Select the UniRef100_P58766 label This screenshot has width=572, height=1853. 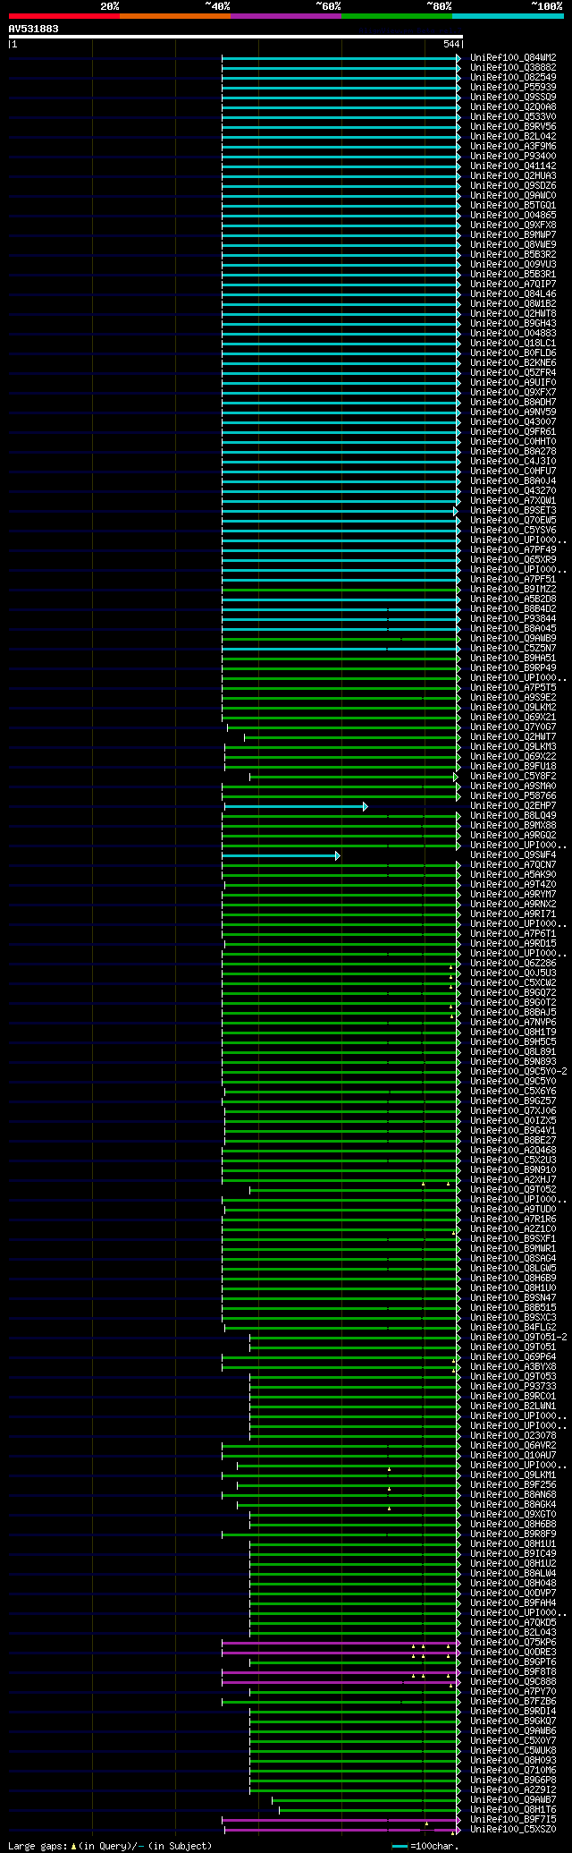click(x=513, y=796)
